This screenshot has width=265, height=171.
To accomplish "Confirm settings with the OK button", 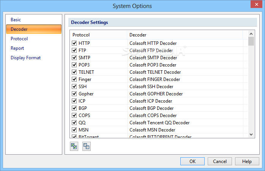I will pos(192,161).
